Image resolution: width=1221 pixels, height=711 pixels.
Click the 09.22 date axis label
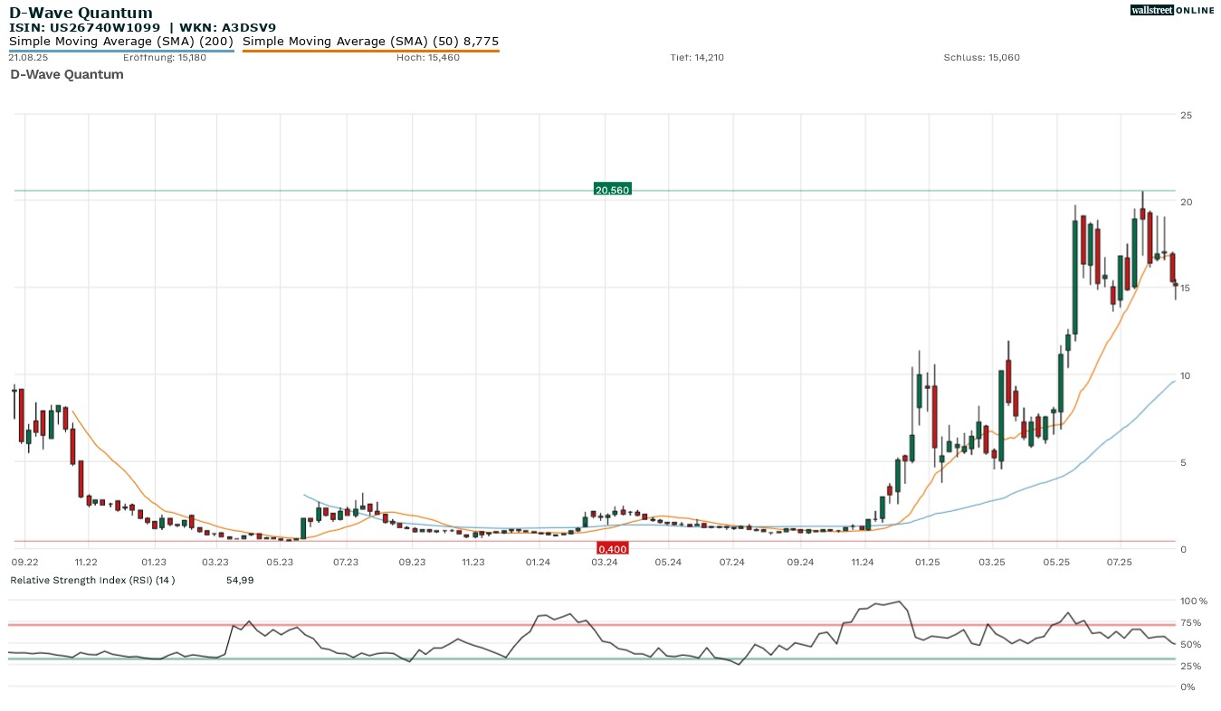(24, 562)
